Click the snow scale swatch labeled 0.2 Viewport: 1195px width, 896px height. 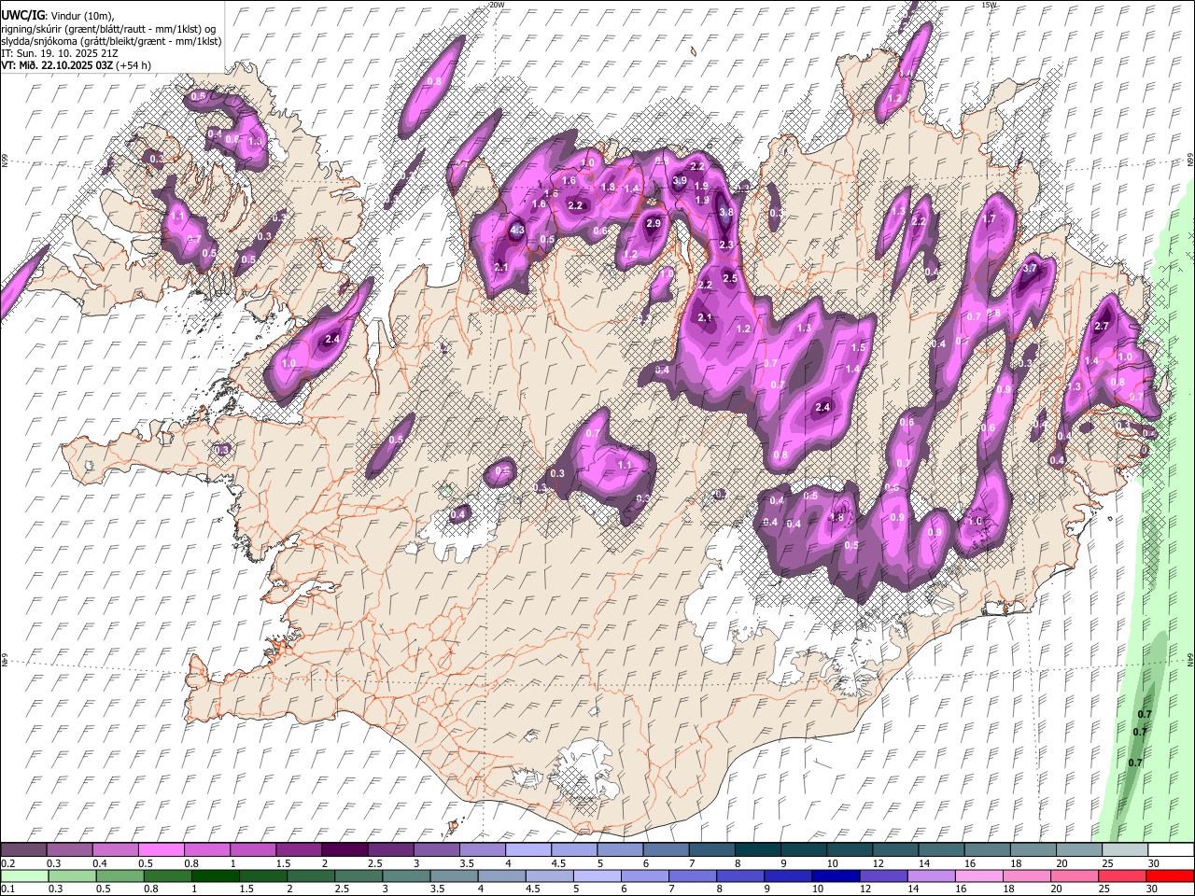23,850
